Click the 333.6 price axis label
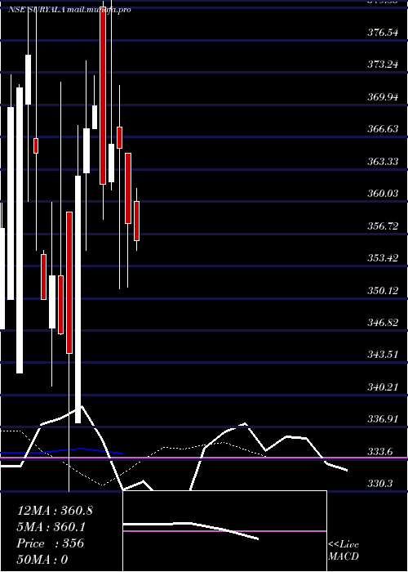Screen dimensions: 408x572 click(380, 452)
